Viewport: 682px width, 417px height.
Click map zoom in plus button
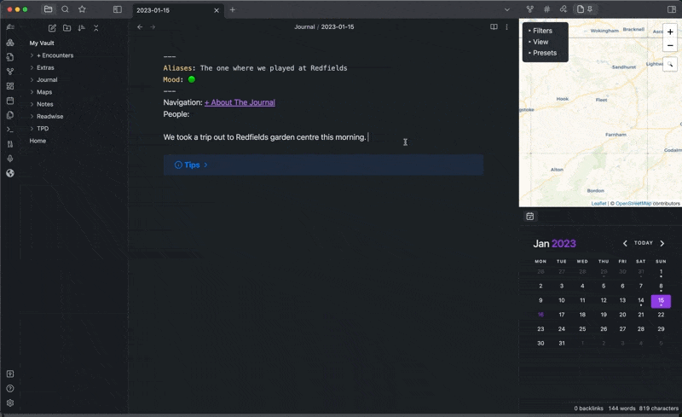(670, 32)
